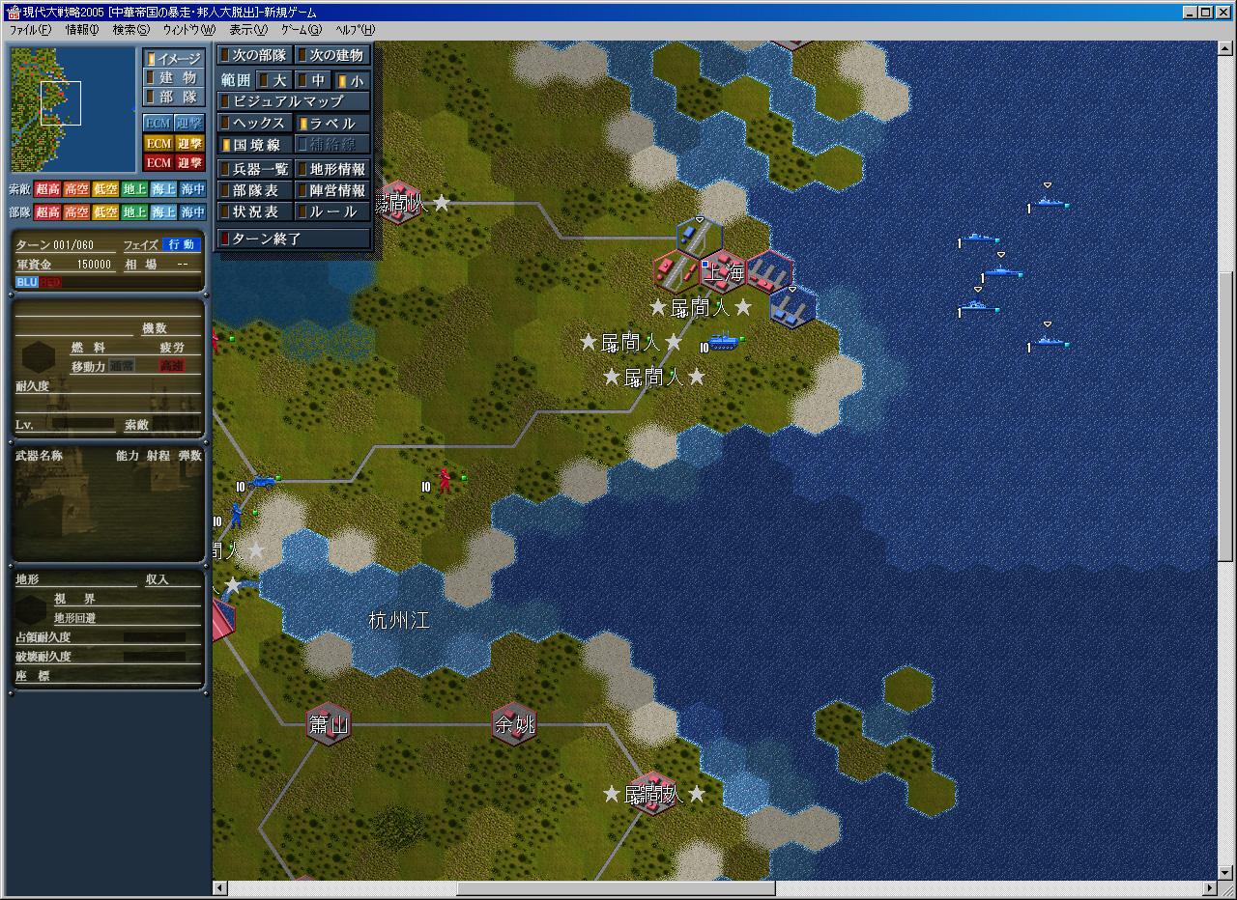Image resolution: width=1237 pixels, height=900 pixels.
Task: Click the BLU faction indicator
Action: coord(26,282)
